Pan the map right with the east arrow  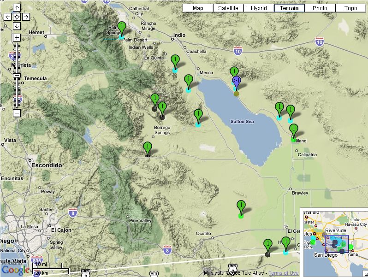pos(26,17)
